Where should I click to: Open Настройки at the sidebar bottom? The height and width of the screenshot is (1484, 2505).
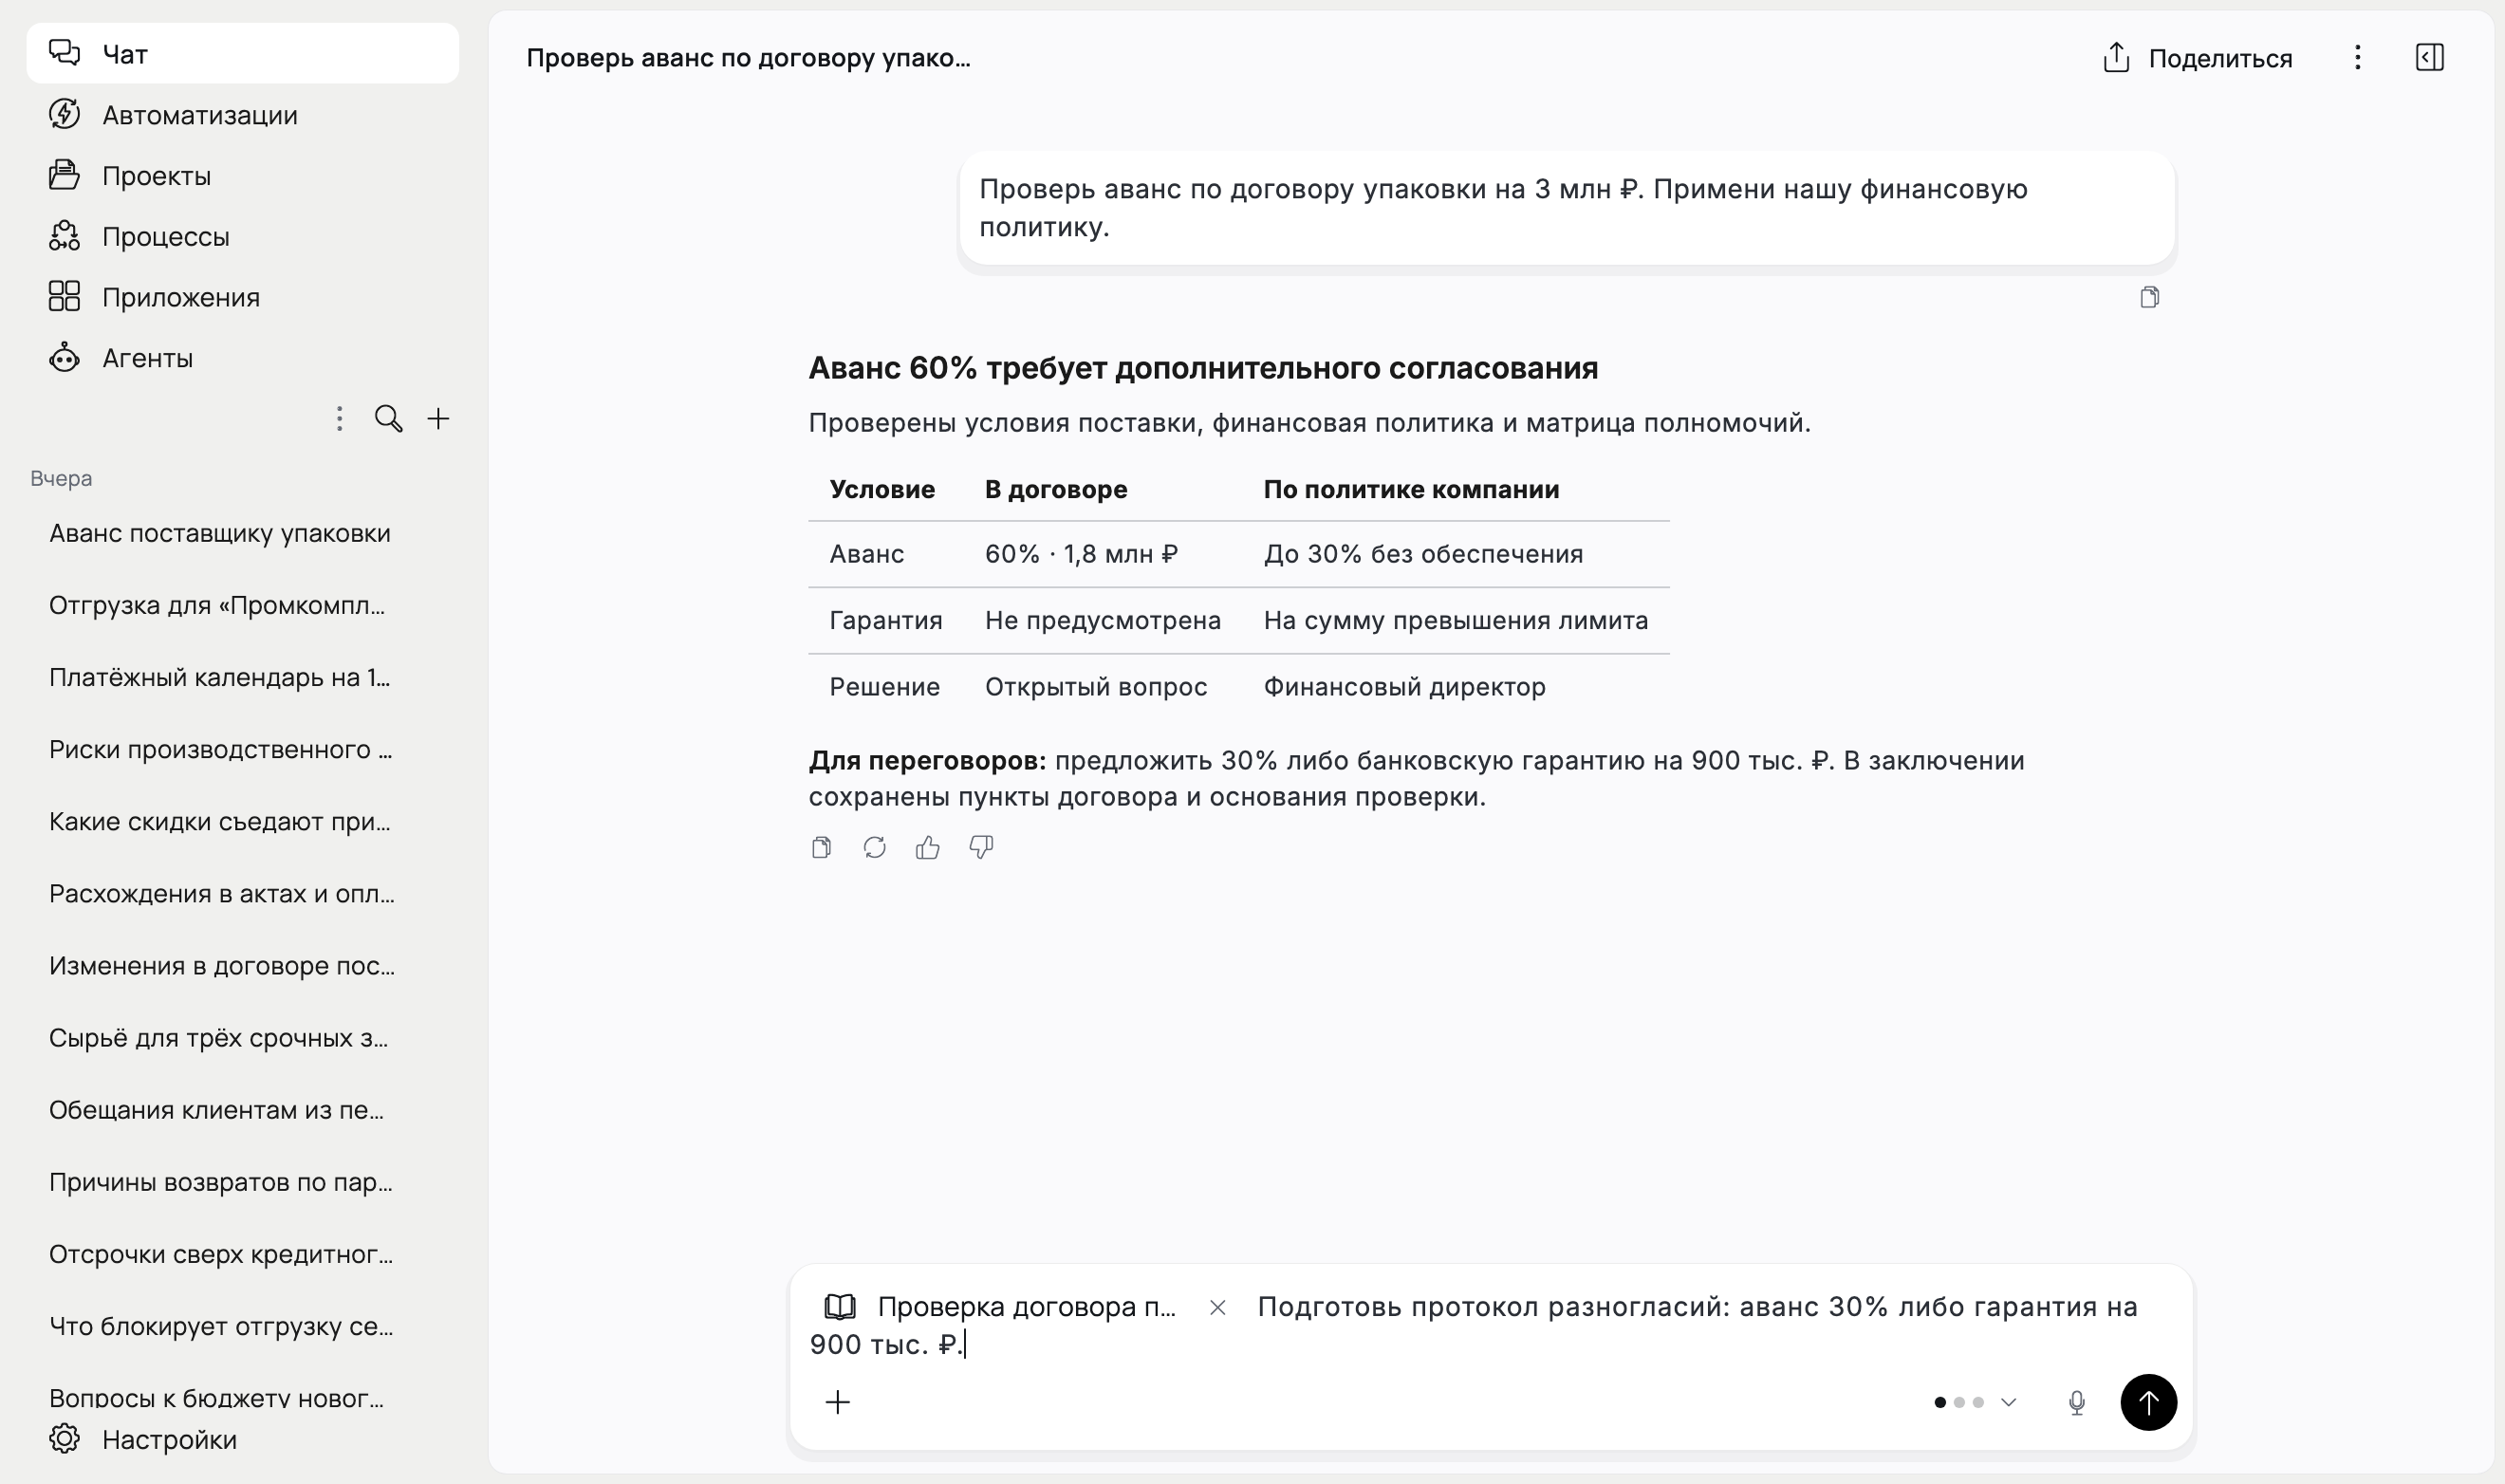tap(242, 1439)
